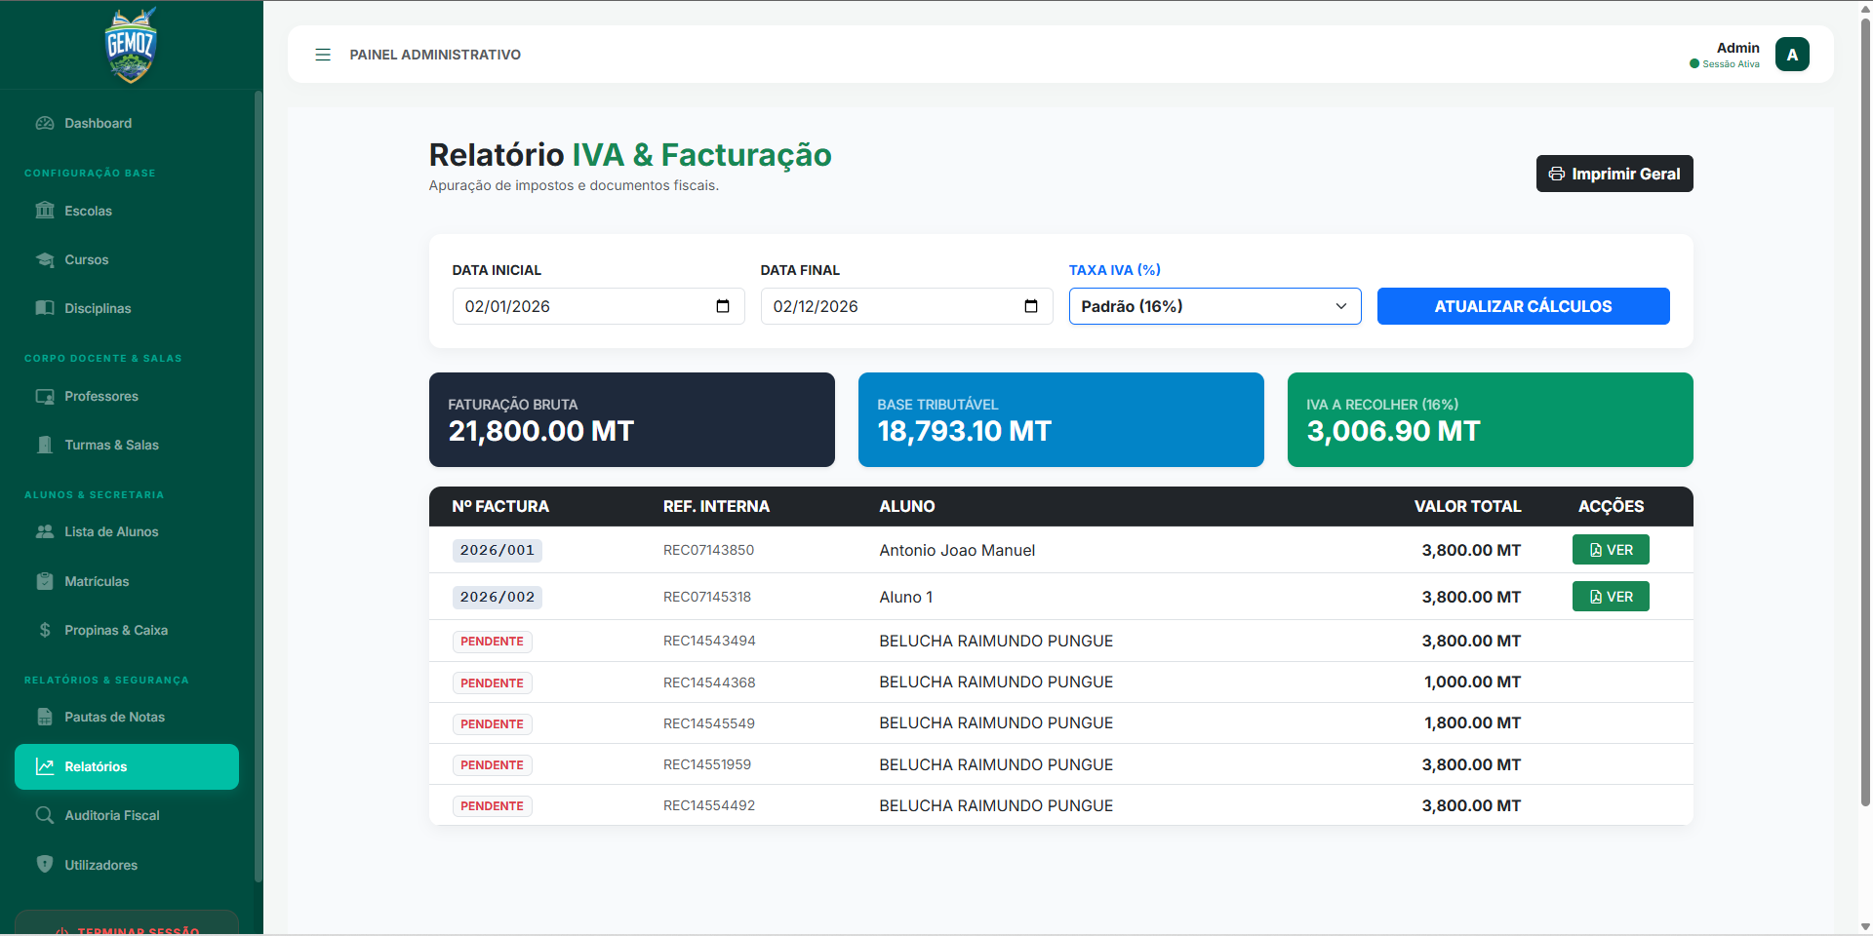Click the Utilizadores shield icon

(45, 865)
